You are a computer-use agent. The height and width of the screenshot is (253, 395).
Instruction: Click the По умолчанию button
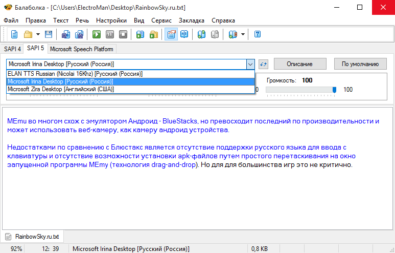tap(360, 64)
